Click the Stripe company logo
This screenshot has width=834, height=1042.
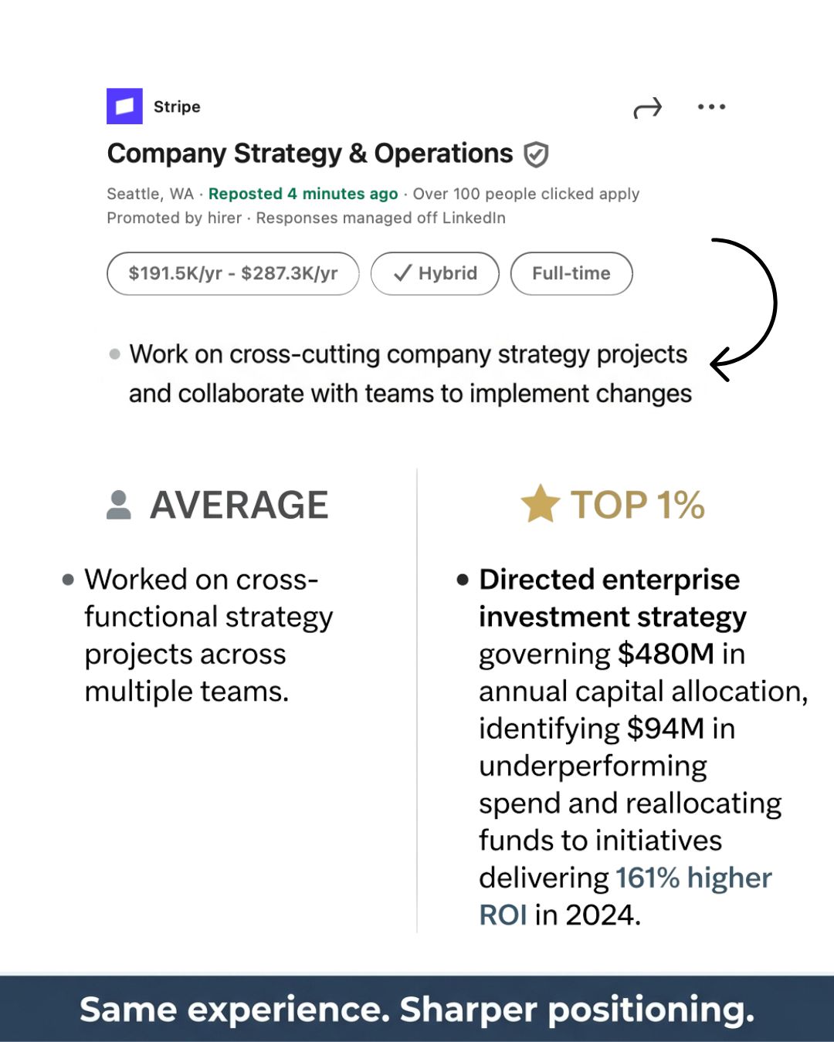click(124, 107)
